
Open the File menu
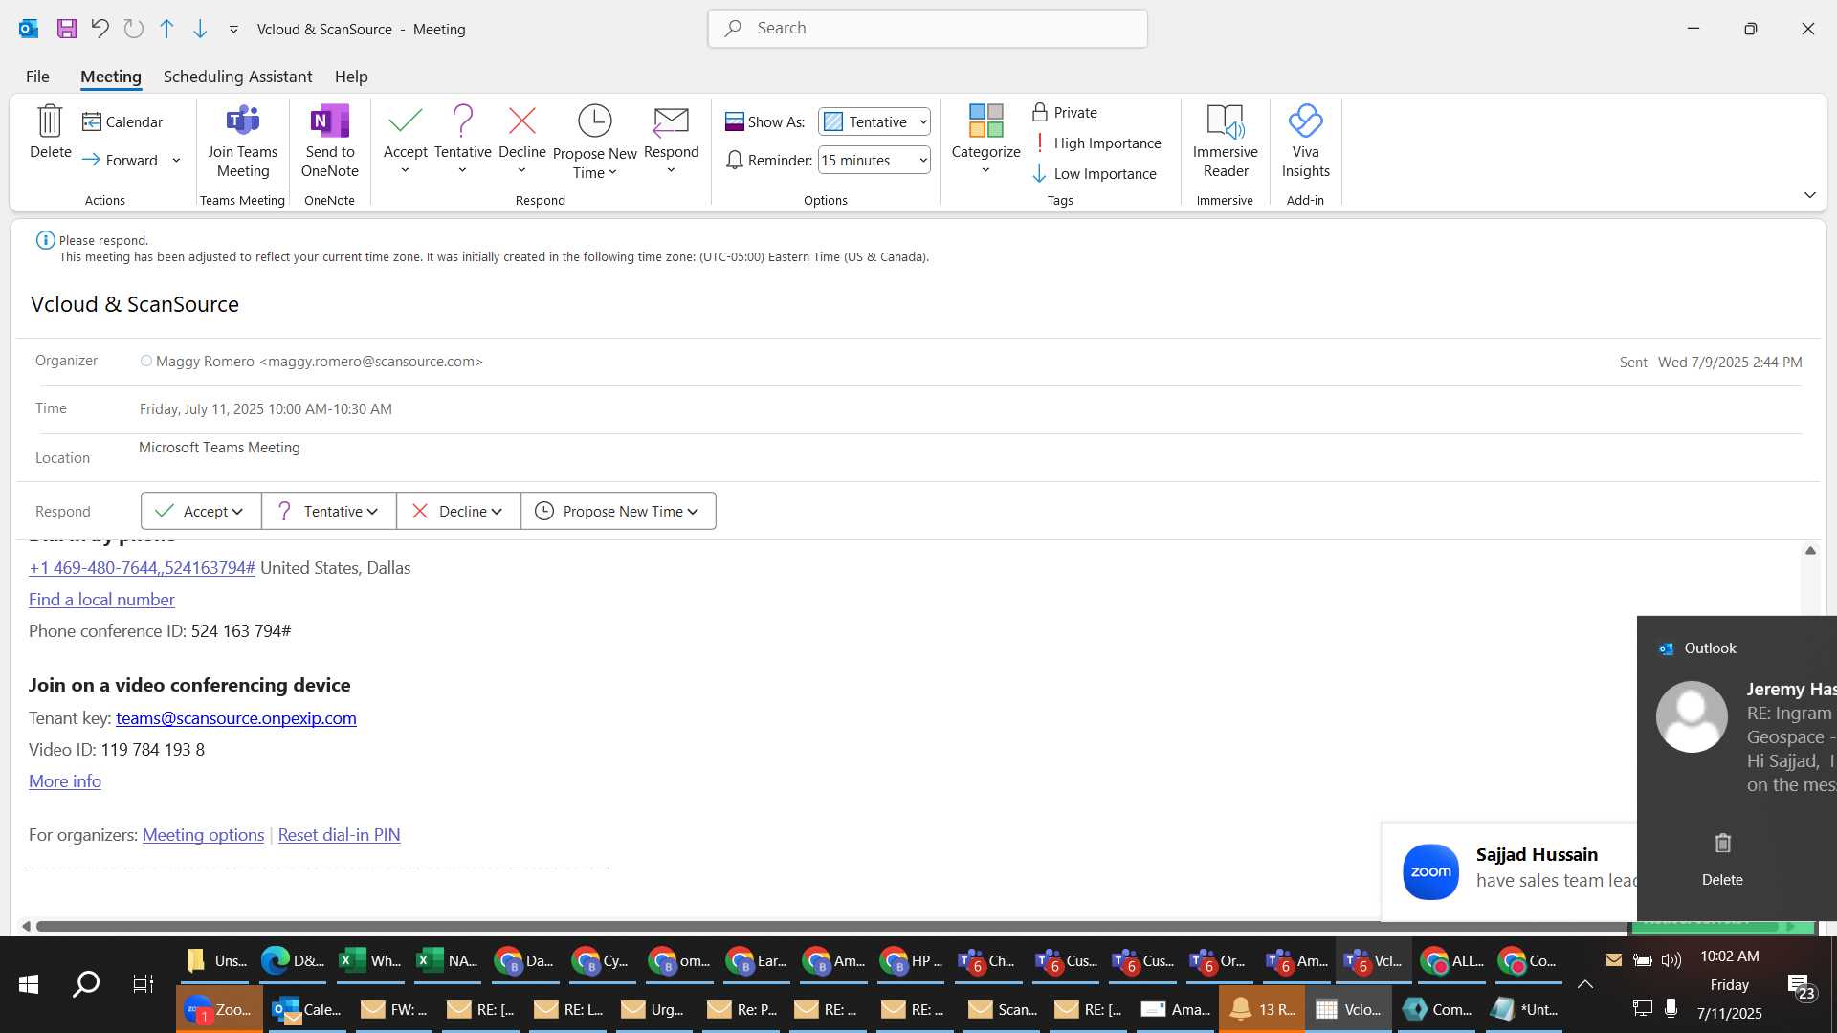[37, 77]
